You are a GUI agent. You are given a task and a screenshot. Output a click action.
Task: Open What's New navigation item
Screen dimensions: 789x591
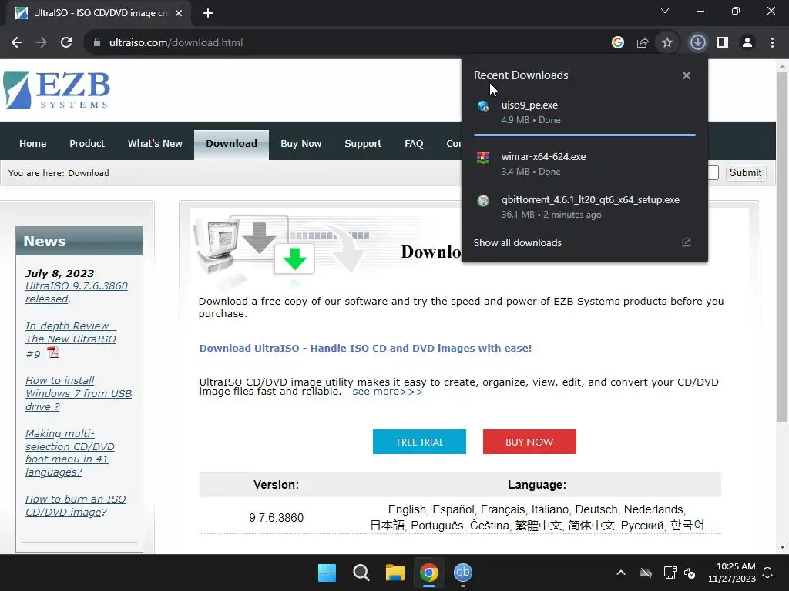(155, 144)
